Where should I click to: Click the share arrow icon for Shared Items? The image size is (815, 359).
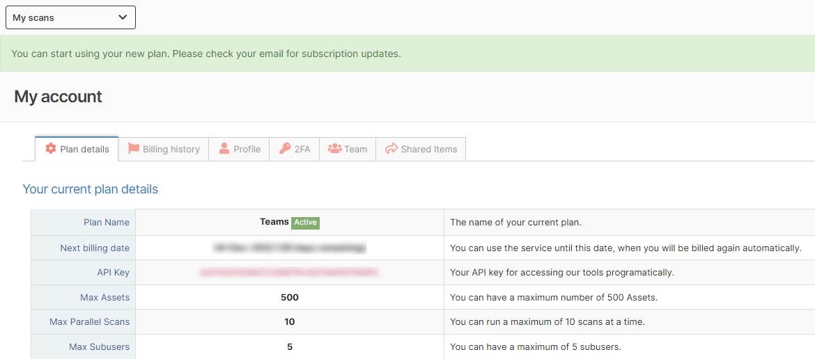coord(391,149)
